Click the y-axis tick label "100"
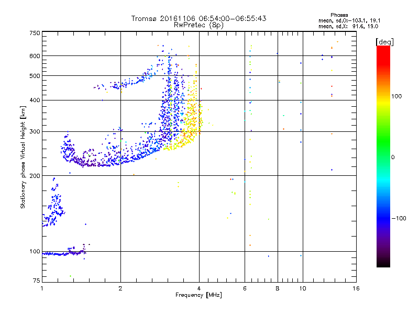The width and height of the screenshot is (419, 314). point(35,251)
